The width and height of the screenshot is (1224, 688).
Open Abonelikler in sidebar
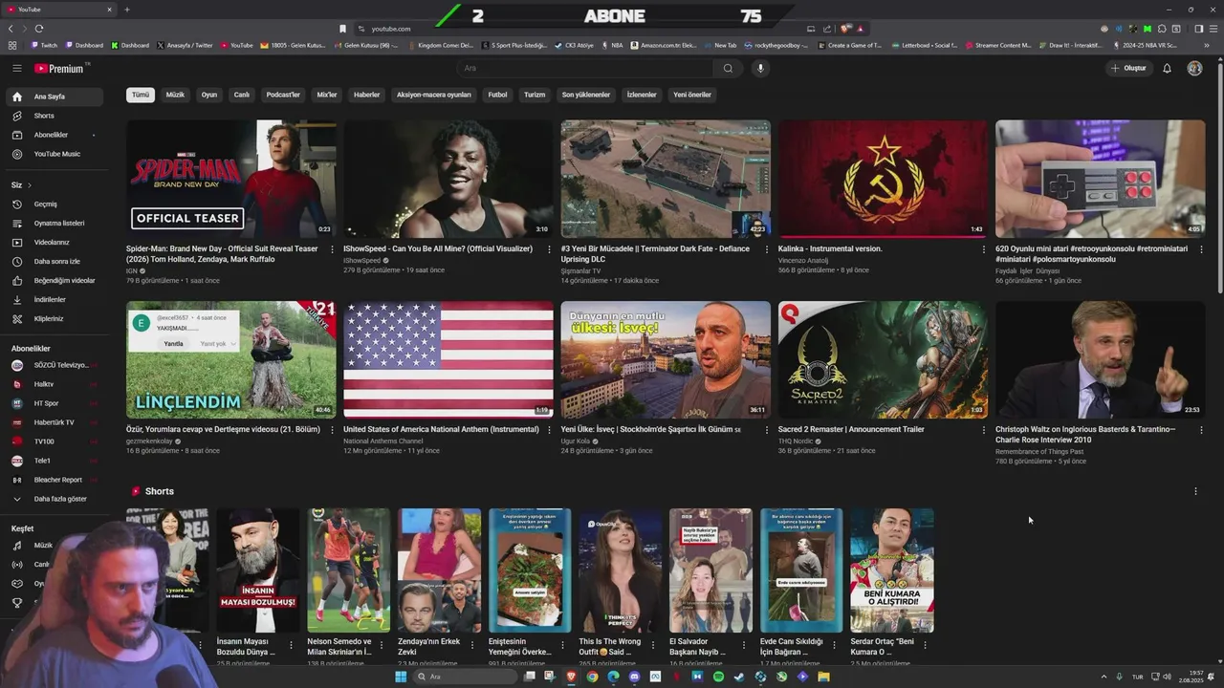pyautogui.click(x=54, y=135)
